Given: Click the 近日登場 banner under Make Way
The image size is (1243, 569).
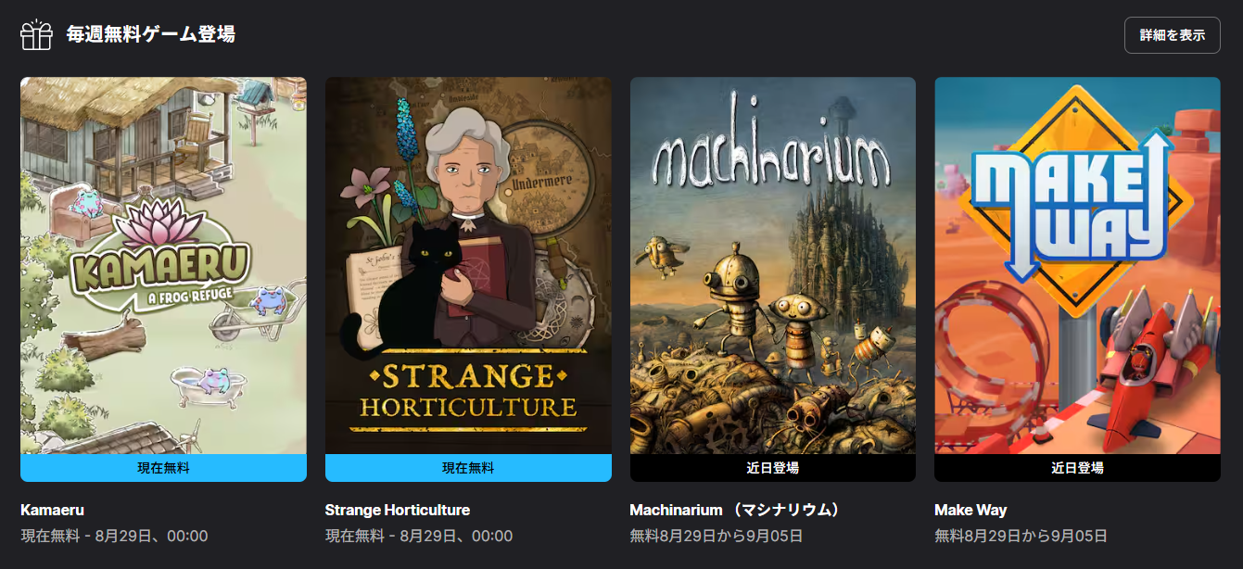Looking at the screenshot, I should (x=1077, y=468).
